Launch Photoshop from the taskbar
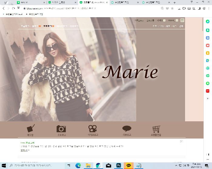The image size is (212, 169). (x=118, y=165)
